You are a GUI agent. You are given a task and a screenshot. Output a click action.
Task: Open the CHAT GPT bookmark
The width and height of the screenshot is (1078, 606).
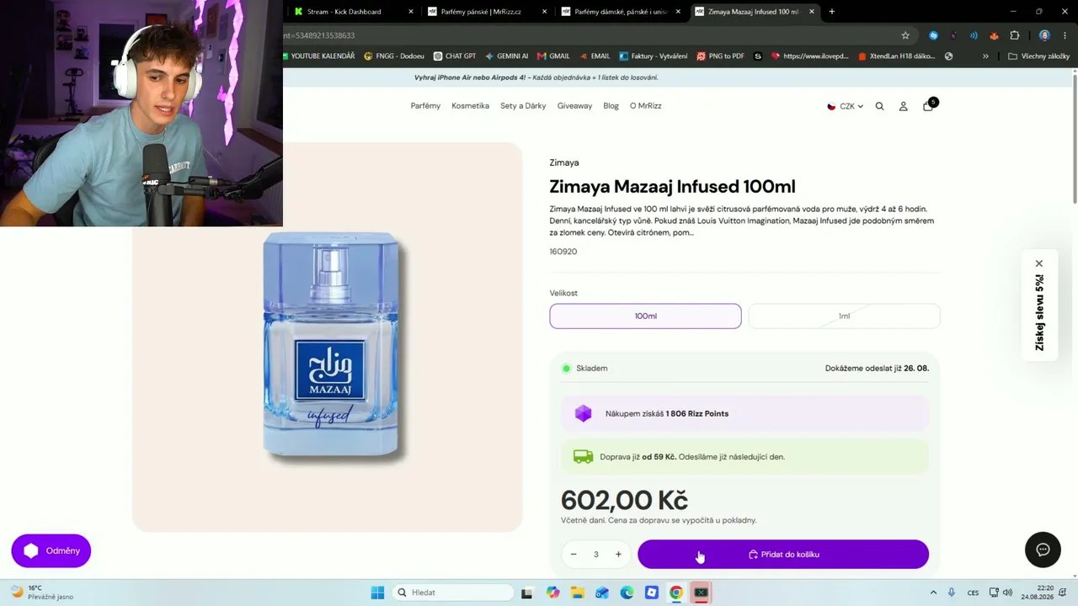[x=455, y=56]
